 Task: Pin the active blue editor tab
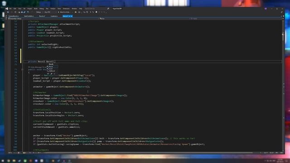[69, 16]
